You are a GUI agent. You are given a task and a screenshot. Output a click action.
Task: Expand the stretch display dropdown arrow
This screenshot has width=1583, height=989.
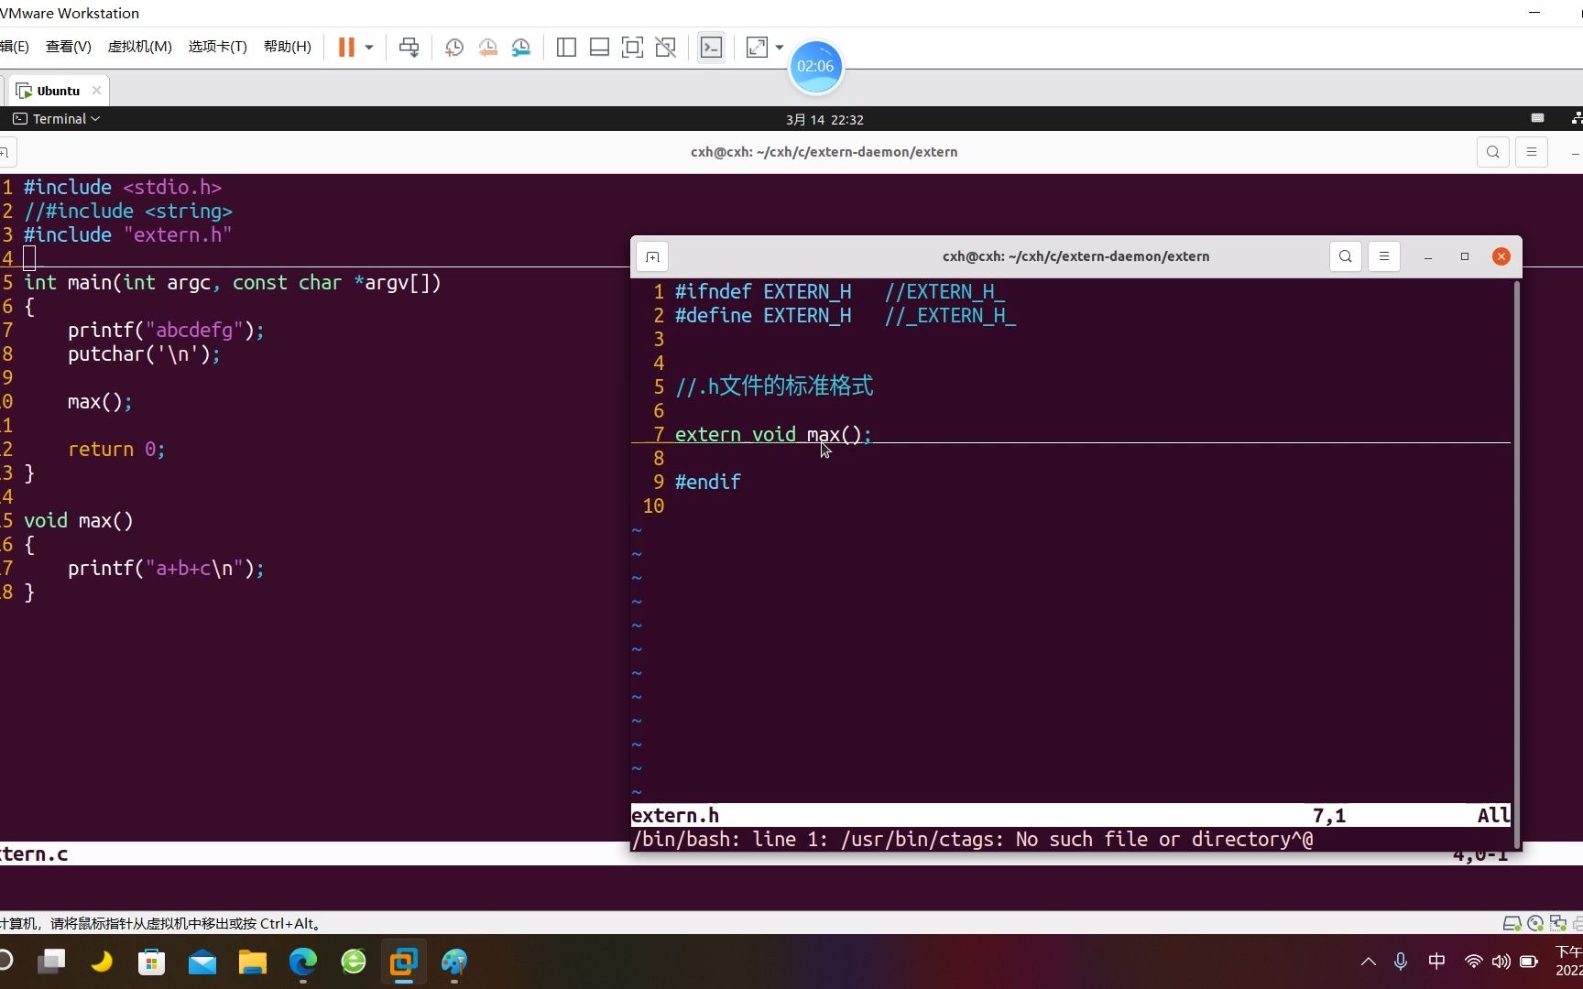click(780, 47)
